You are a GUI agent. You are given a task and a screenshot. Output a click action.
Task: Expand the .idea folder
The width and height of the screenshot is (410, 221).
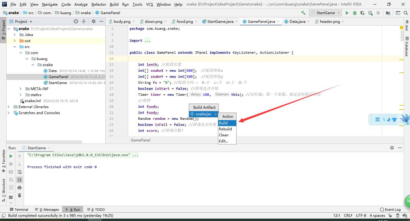15,35
